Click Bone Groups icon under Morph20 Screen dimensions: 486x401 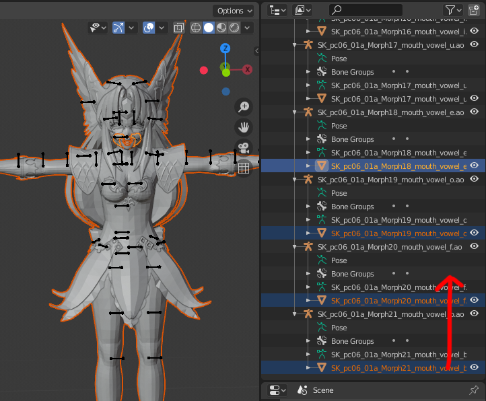322,273
